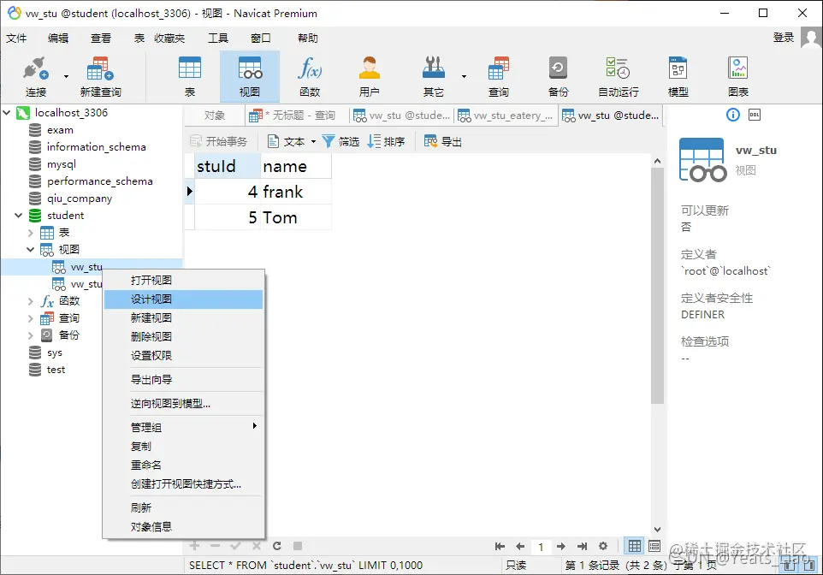Select the 模型 (Model) icon

click(x=678, y=75)
